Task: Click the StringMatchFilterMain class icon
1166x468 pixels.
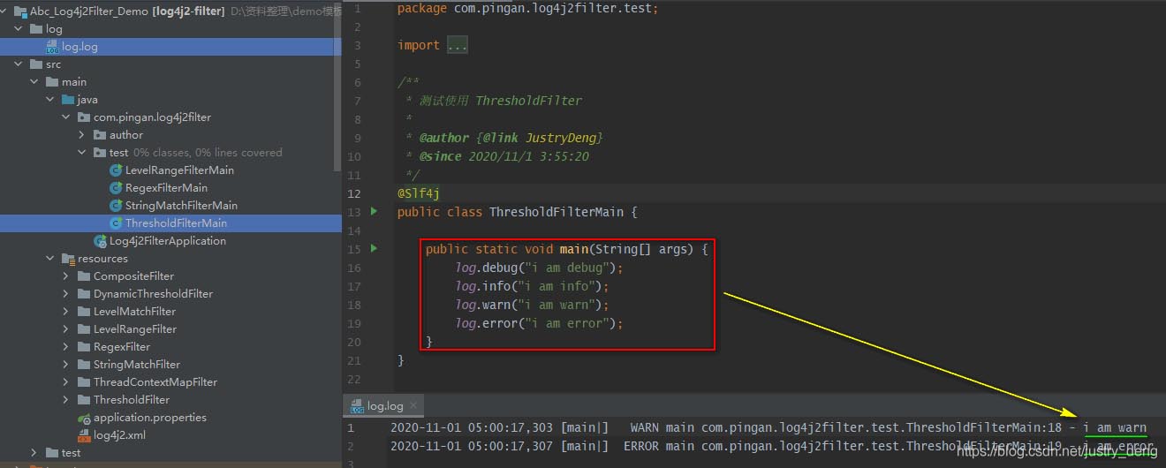Action: tap(116, 206)
